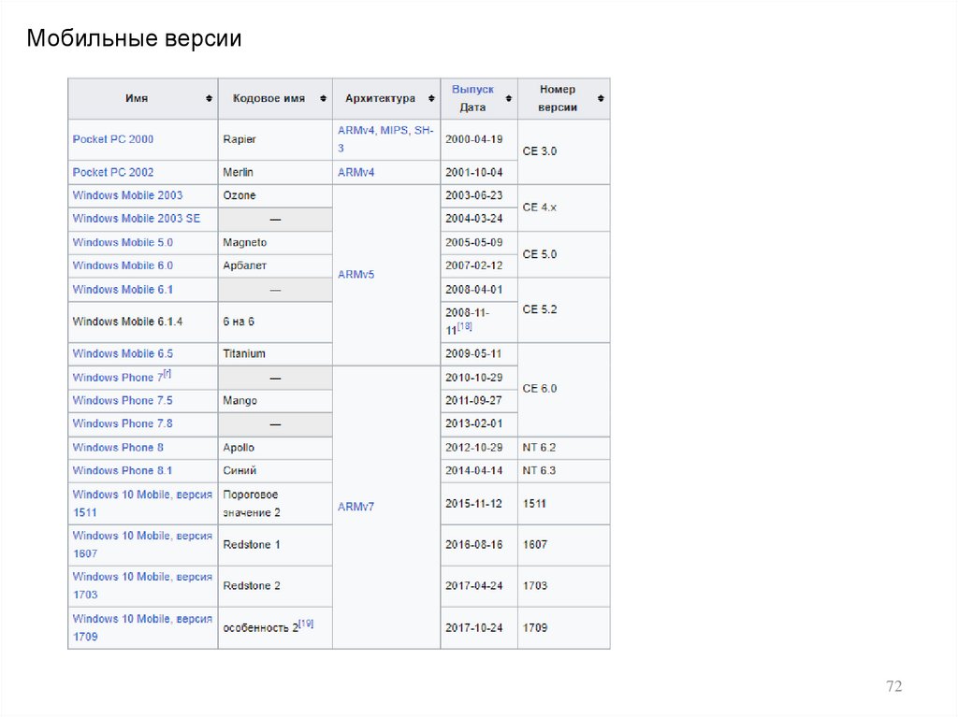Image resolution: width=958 pixels, height=717 pixels.
Task: Sort by Архитектура column arrows
Action: 431,98
